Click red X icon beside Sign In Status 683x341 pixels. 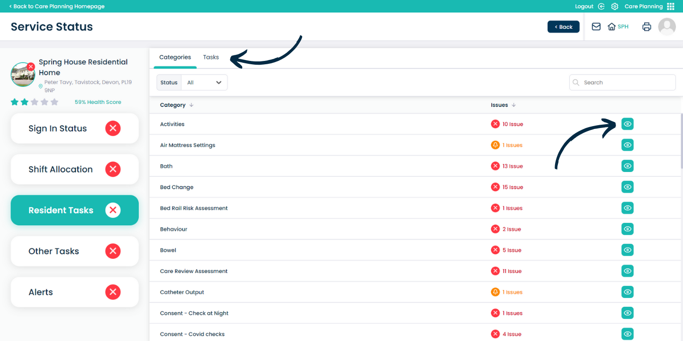pyautogui.click(x=113, y=128)
